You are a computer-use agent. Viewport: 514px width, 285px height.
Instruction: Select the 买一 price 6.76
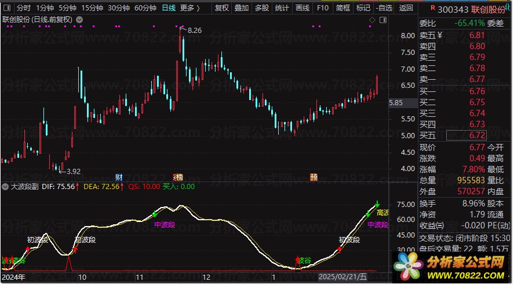coord(477,91)
